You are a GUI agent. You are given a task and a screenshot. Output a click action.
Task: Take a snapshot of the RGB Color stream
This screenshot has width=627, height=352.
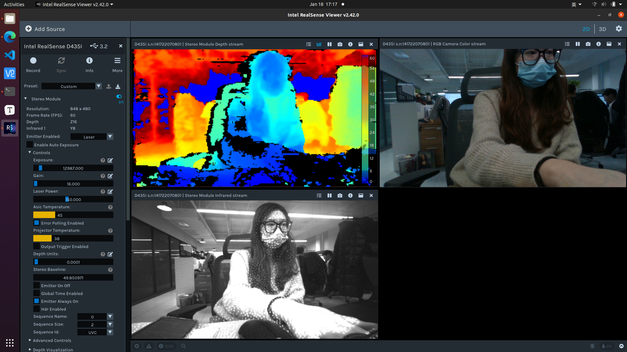pos(588,44)
